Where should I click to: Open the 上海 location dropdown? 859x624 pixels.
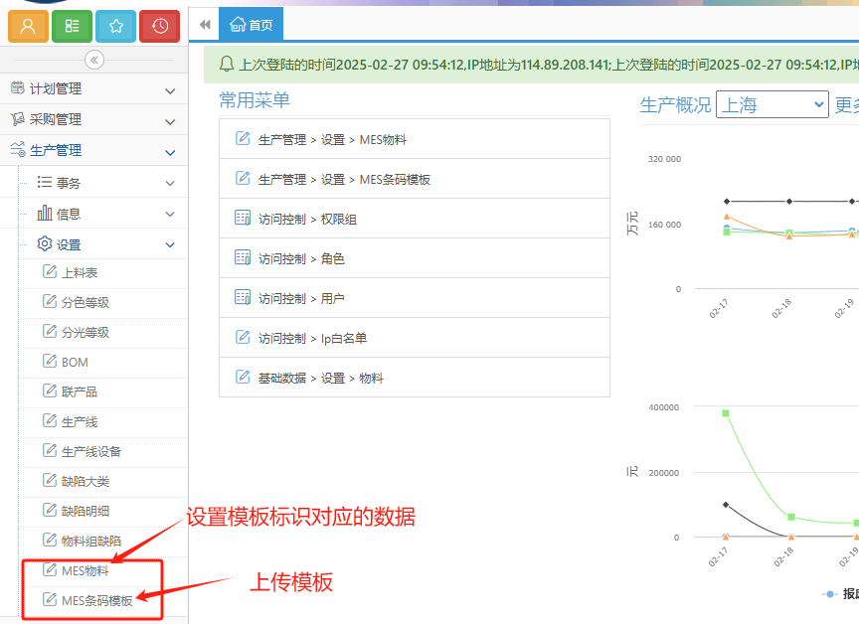[x=772, y=104]
